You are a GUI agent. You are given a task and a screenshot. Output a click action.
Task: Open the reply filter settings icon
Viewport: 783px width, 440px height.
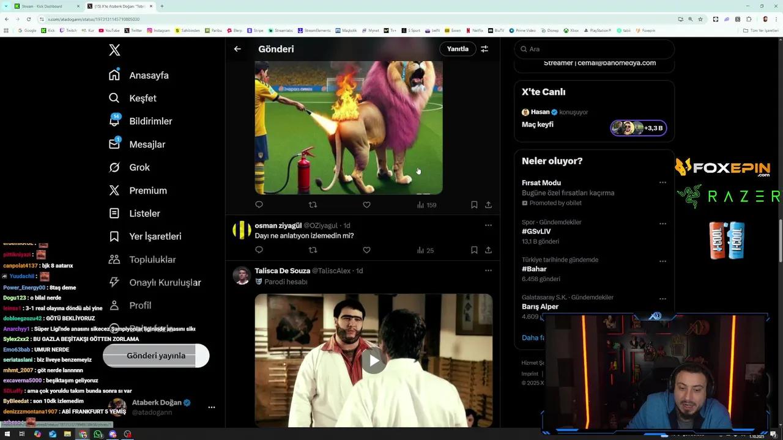pyautogui.click(x=484, y=49)
